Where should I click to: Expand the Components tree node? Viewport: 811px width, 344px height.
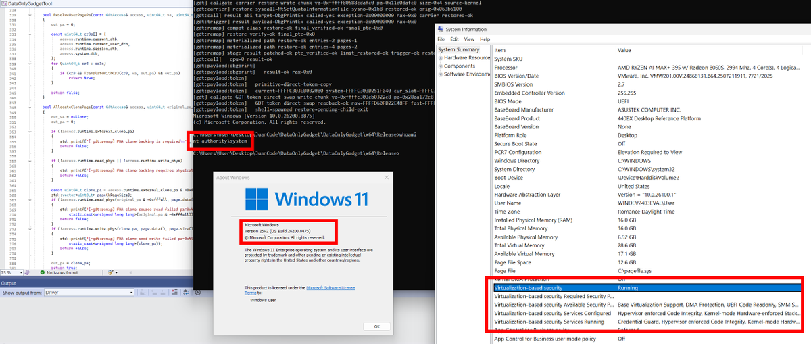[x=440, y=66]
